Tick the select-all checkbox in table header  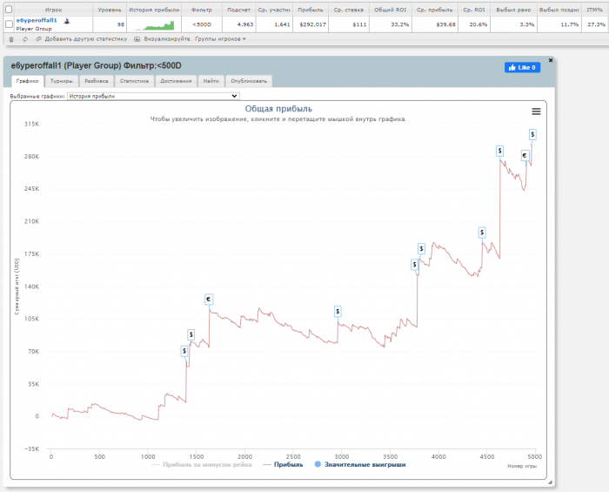tap(9, 9)
